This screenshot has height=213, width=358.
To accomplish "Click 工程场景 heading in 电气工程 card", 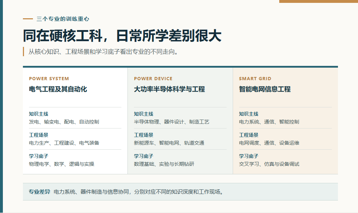I will (39, 135).
